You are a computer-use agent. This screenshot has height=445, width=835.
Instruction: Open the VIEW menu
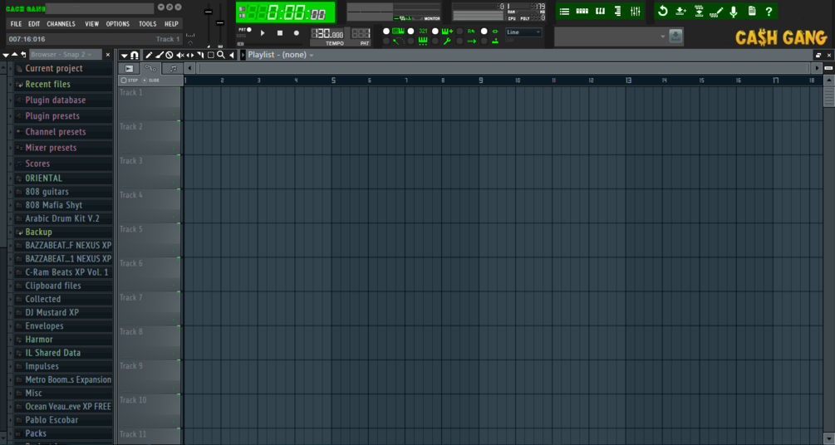(x=91, y=24)
